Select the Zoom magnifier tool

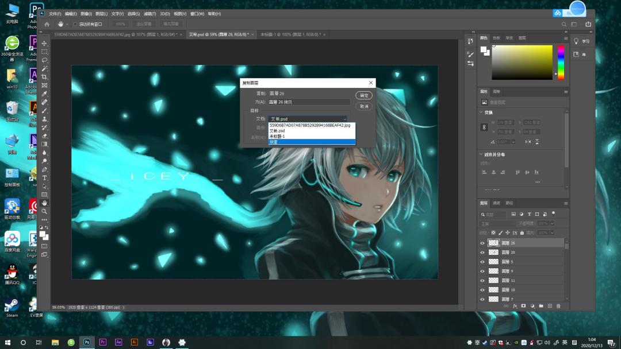coord(44,211)
